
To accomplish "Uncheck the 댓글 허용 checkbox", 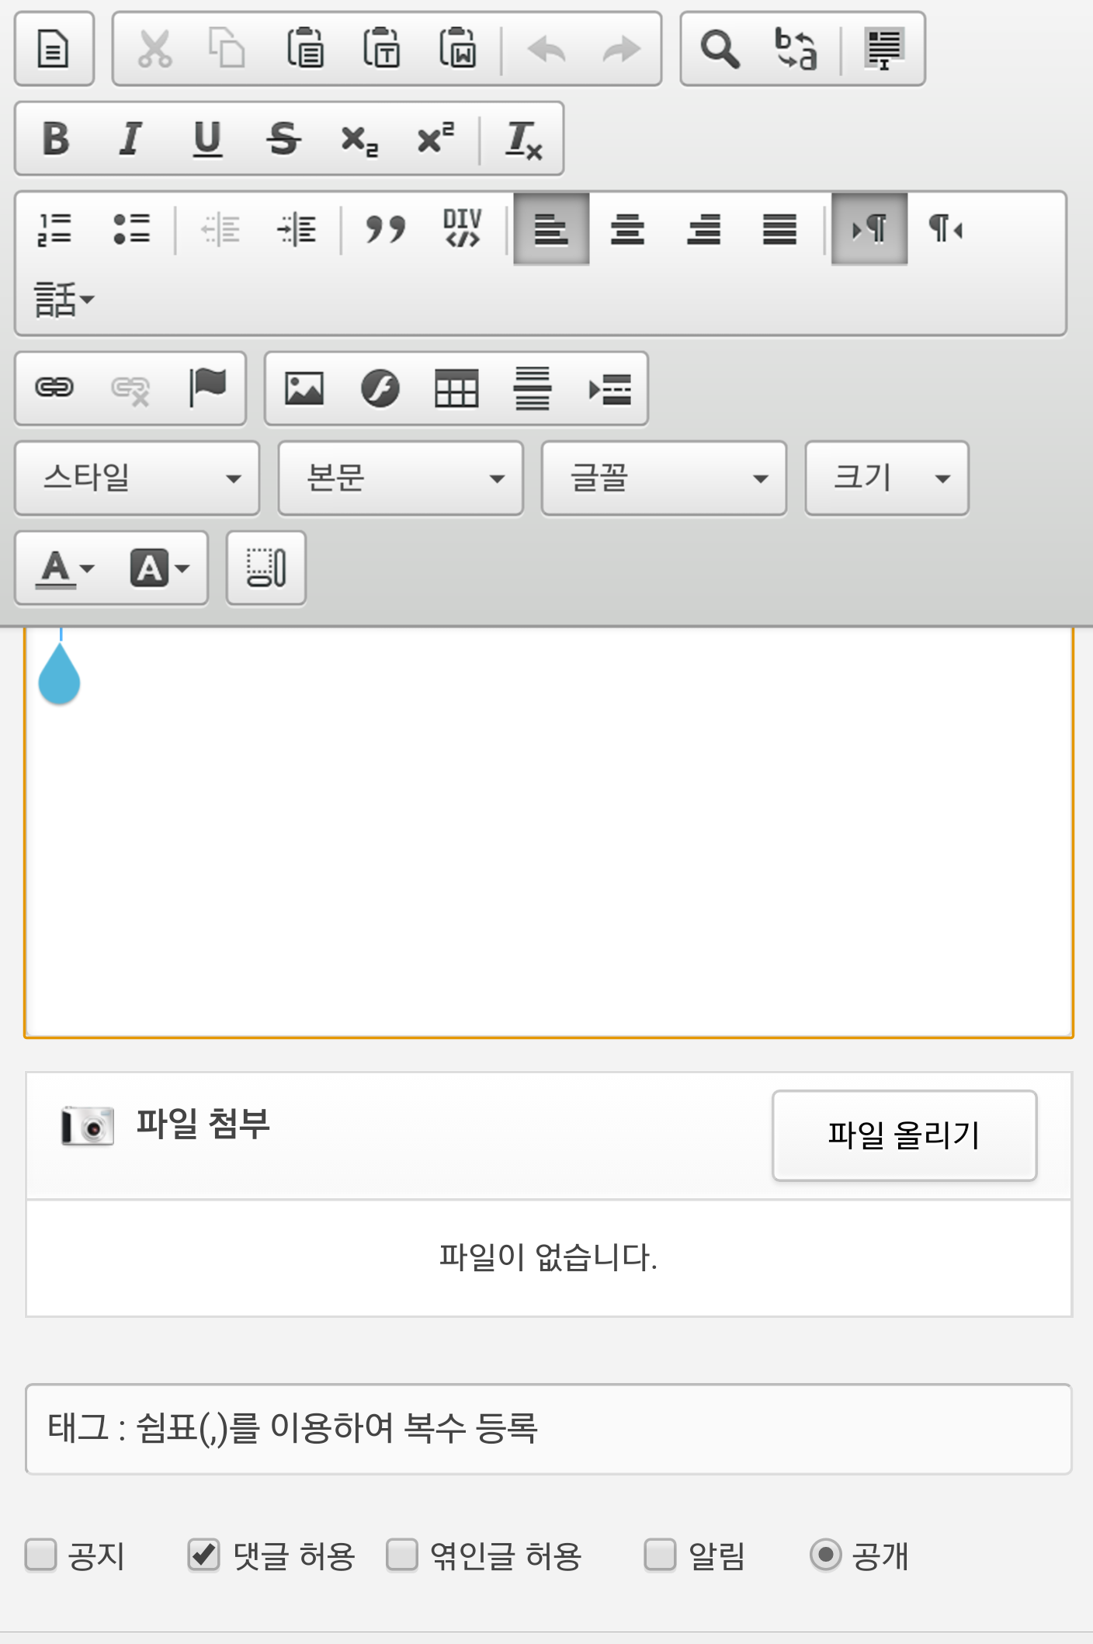I will [204, 1555].
